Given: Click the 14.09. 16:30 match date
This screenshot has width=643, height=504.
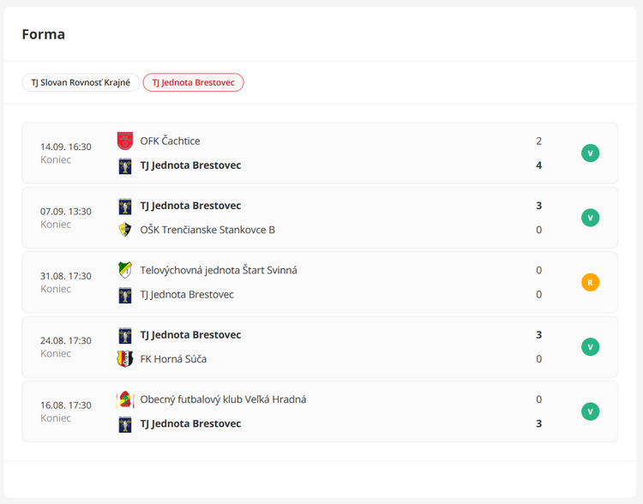Looking at the screenshot, I should click(66, 147).
